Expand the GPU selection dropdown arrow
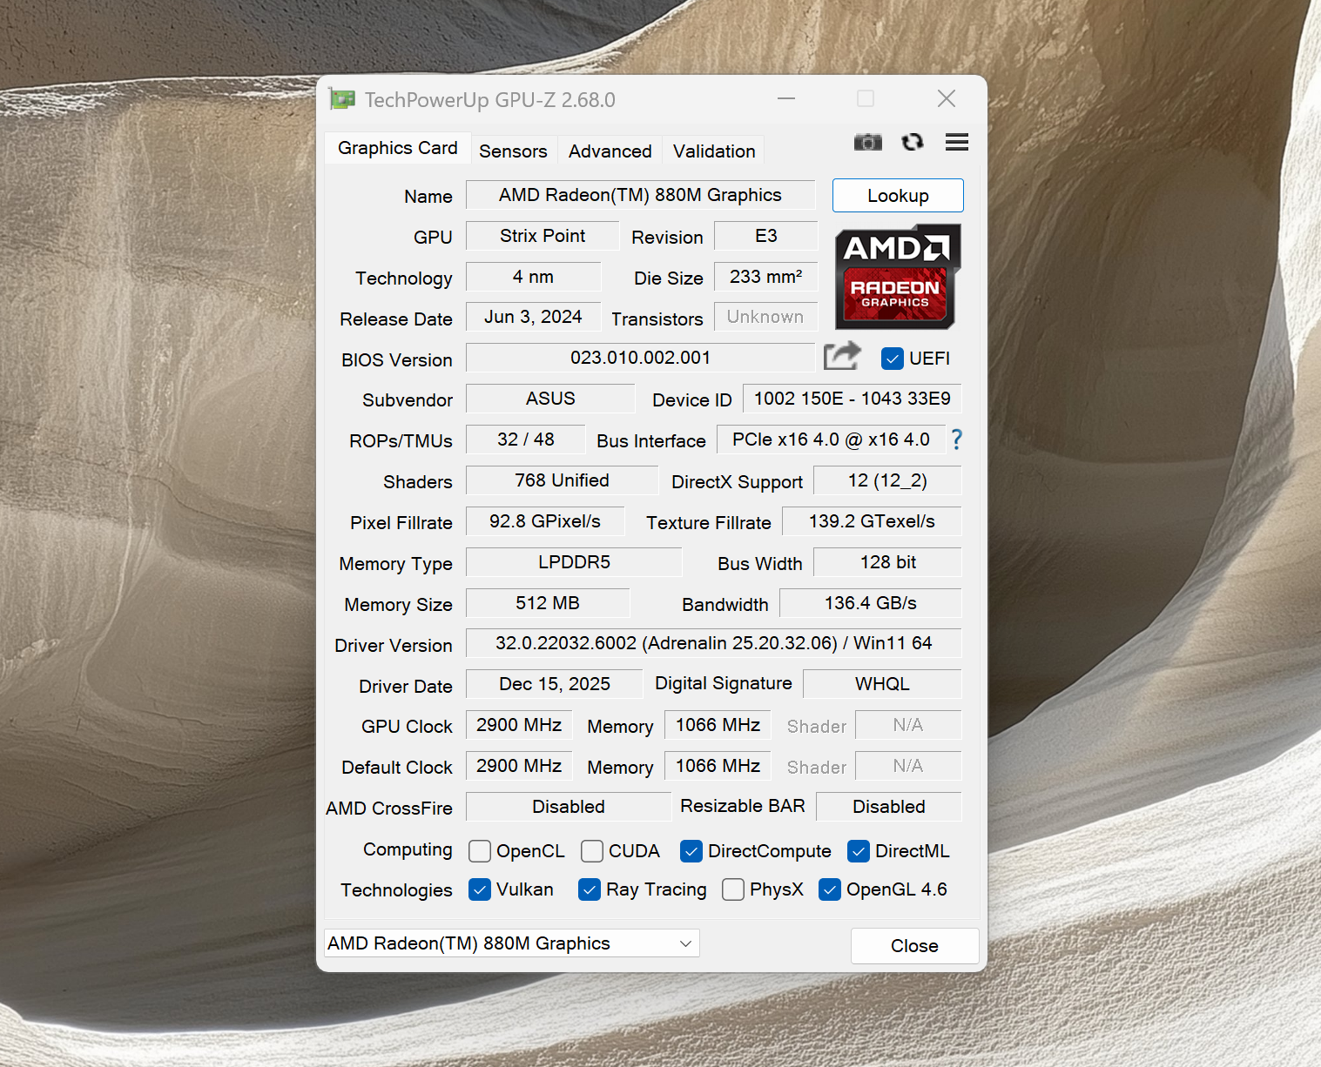The width and height of the screenshot is (1321, 1067). (x=685, y=943)
